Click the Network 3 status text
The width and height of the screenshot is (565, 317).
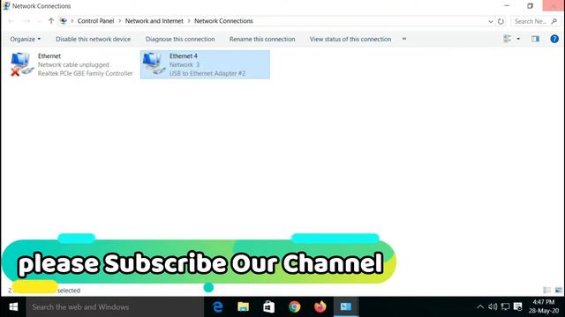point(185,64)
